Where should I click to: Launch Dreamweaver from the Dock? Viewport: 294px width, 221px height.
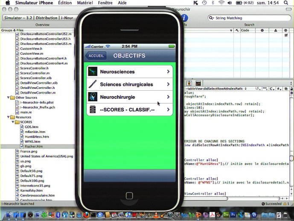226,215
